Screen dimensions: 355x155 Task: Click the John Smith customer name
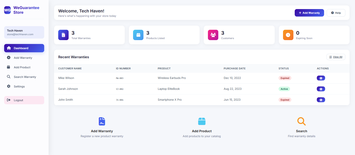coord(65,100)
